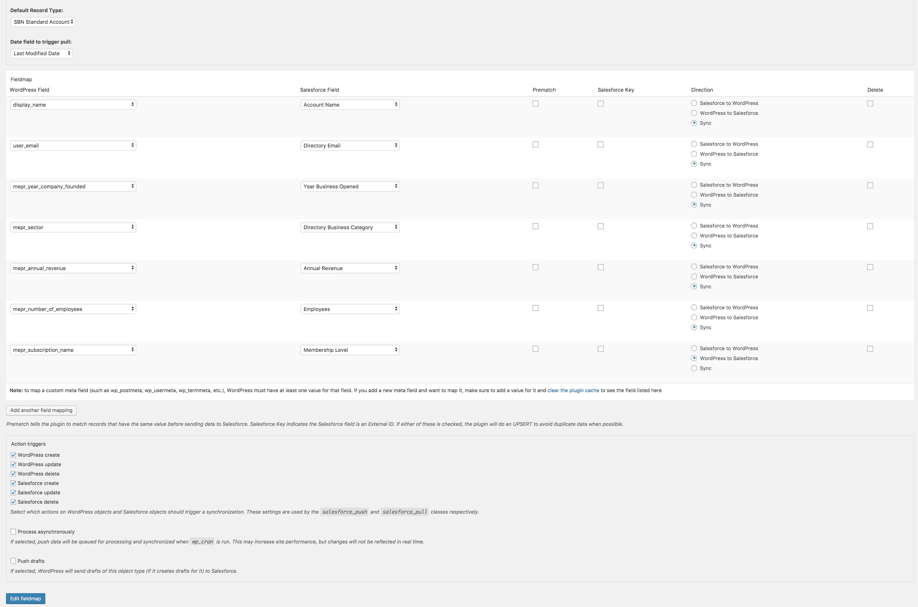The height and width of the screenshot is (607, 918).
Task: Select WordPress to Salesforce for display_name row
Action: pyautogui.click(x=693, y=113)
